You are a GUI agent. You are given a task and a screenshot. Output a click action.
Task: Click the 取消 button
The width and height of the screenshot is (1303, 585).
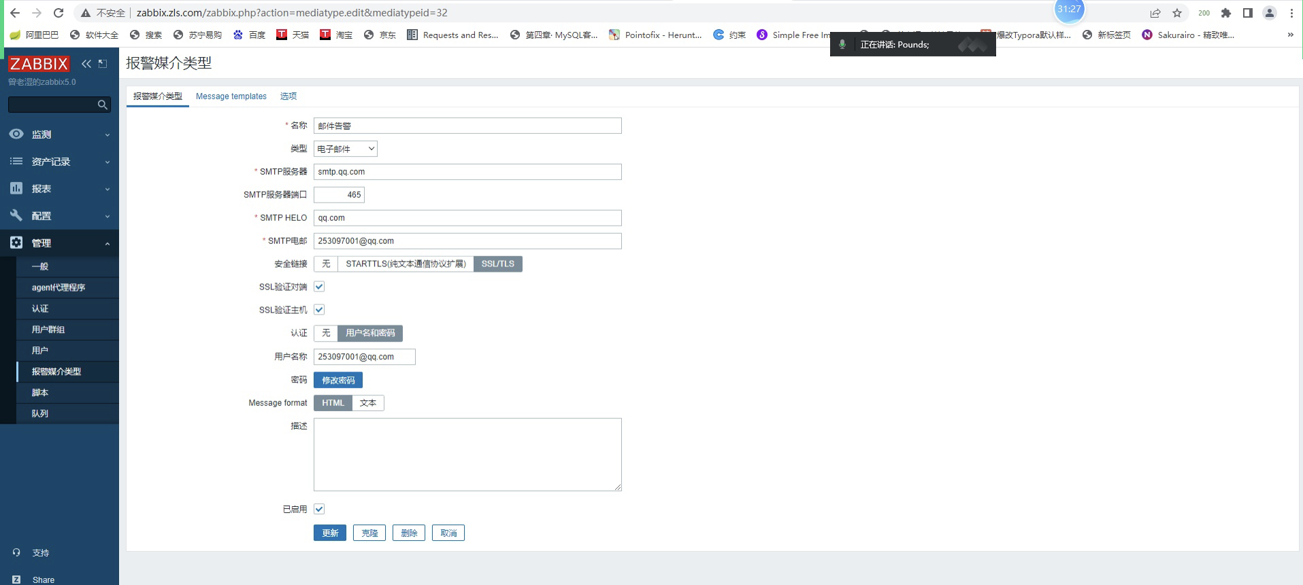click(448, 533)
